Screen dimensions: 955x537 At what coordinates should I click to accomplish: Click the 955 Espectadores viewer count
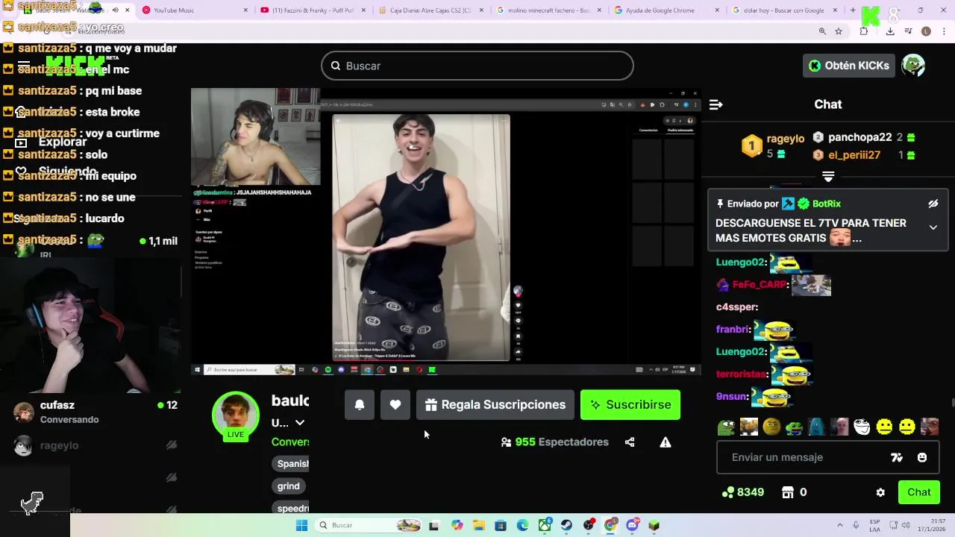(555, 442)
